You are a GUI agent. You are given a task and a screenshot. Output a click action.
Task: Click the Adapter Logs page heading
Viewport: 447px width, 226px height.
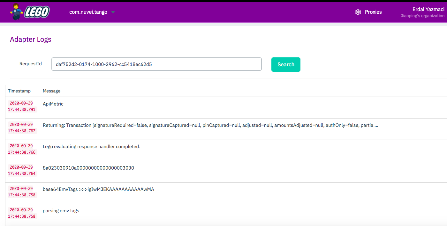(x=31, y=39)
